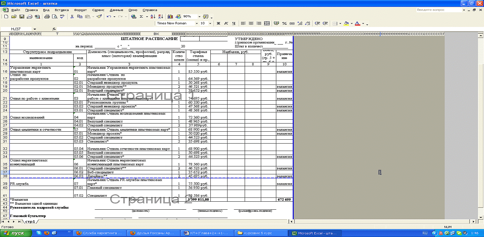Open the Формат menu
484x237 pixels.
coord(80,10)
